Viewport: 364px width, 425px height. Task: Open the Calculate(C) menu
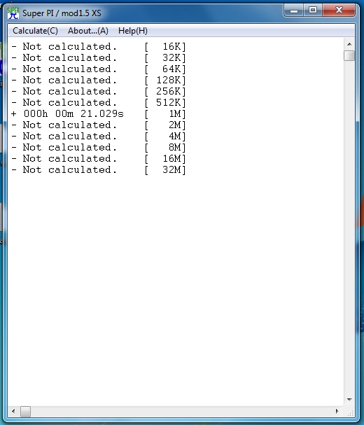tap(35, 31)
